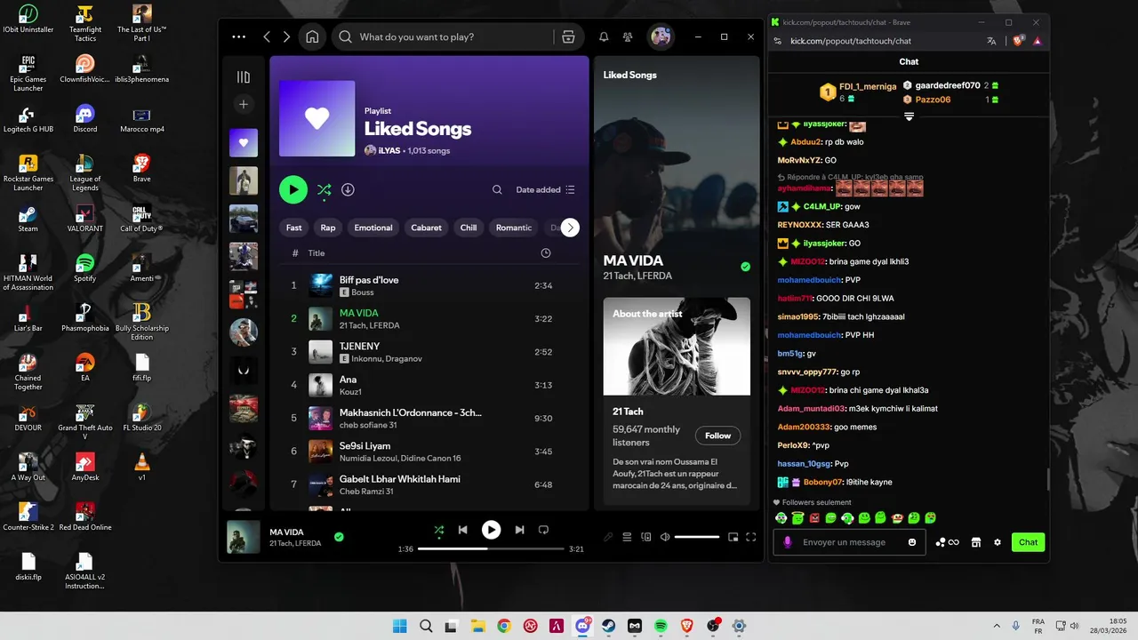Open FL Studio 20 desktop shortcut
The image size is (1138, 640).
tap(141, 417)
